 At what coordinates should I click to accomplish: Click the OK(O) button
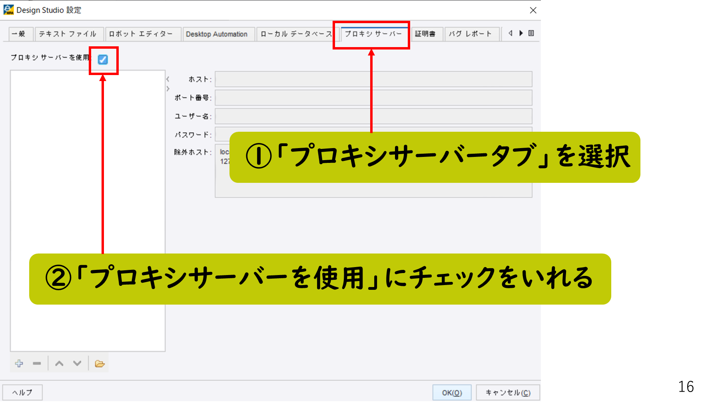[x=452, y=392]
